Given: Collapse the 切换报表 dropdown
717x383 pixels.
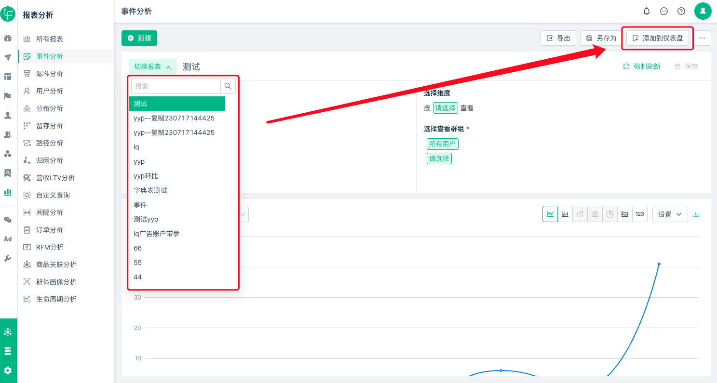Looking at the screenshot, I should pyautogui.click(x=152, y=67).
